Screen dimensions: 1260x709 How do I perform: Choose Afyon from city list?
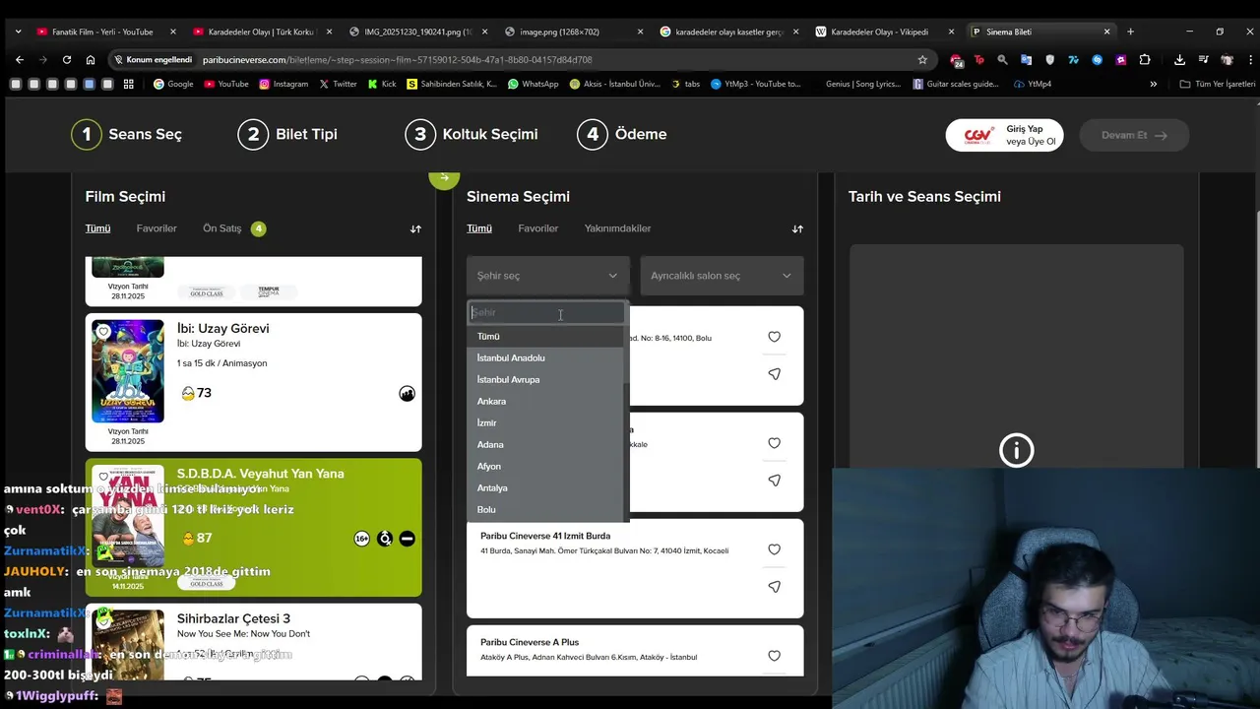pyautogui.click(x=545, y=466)
